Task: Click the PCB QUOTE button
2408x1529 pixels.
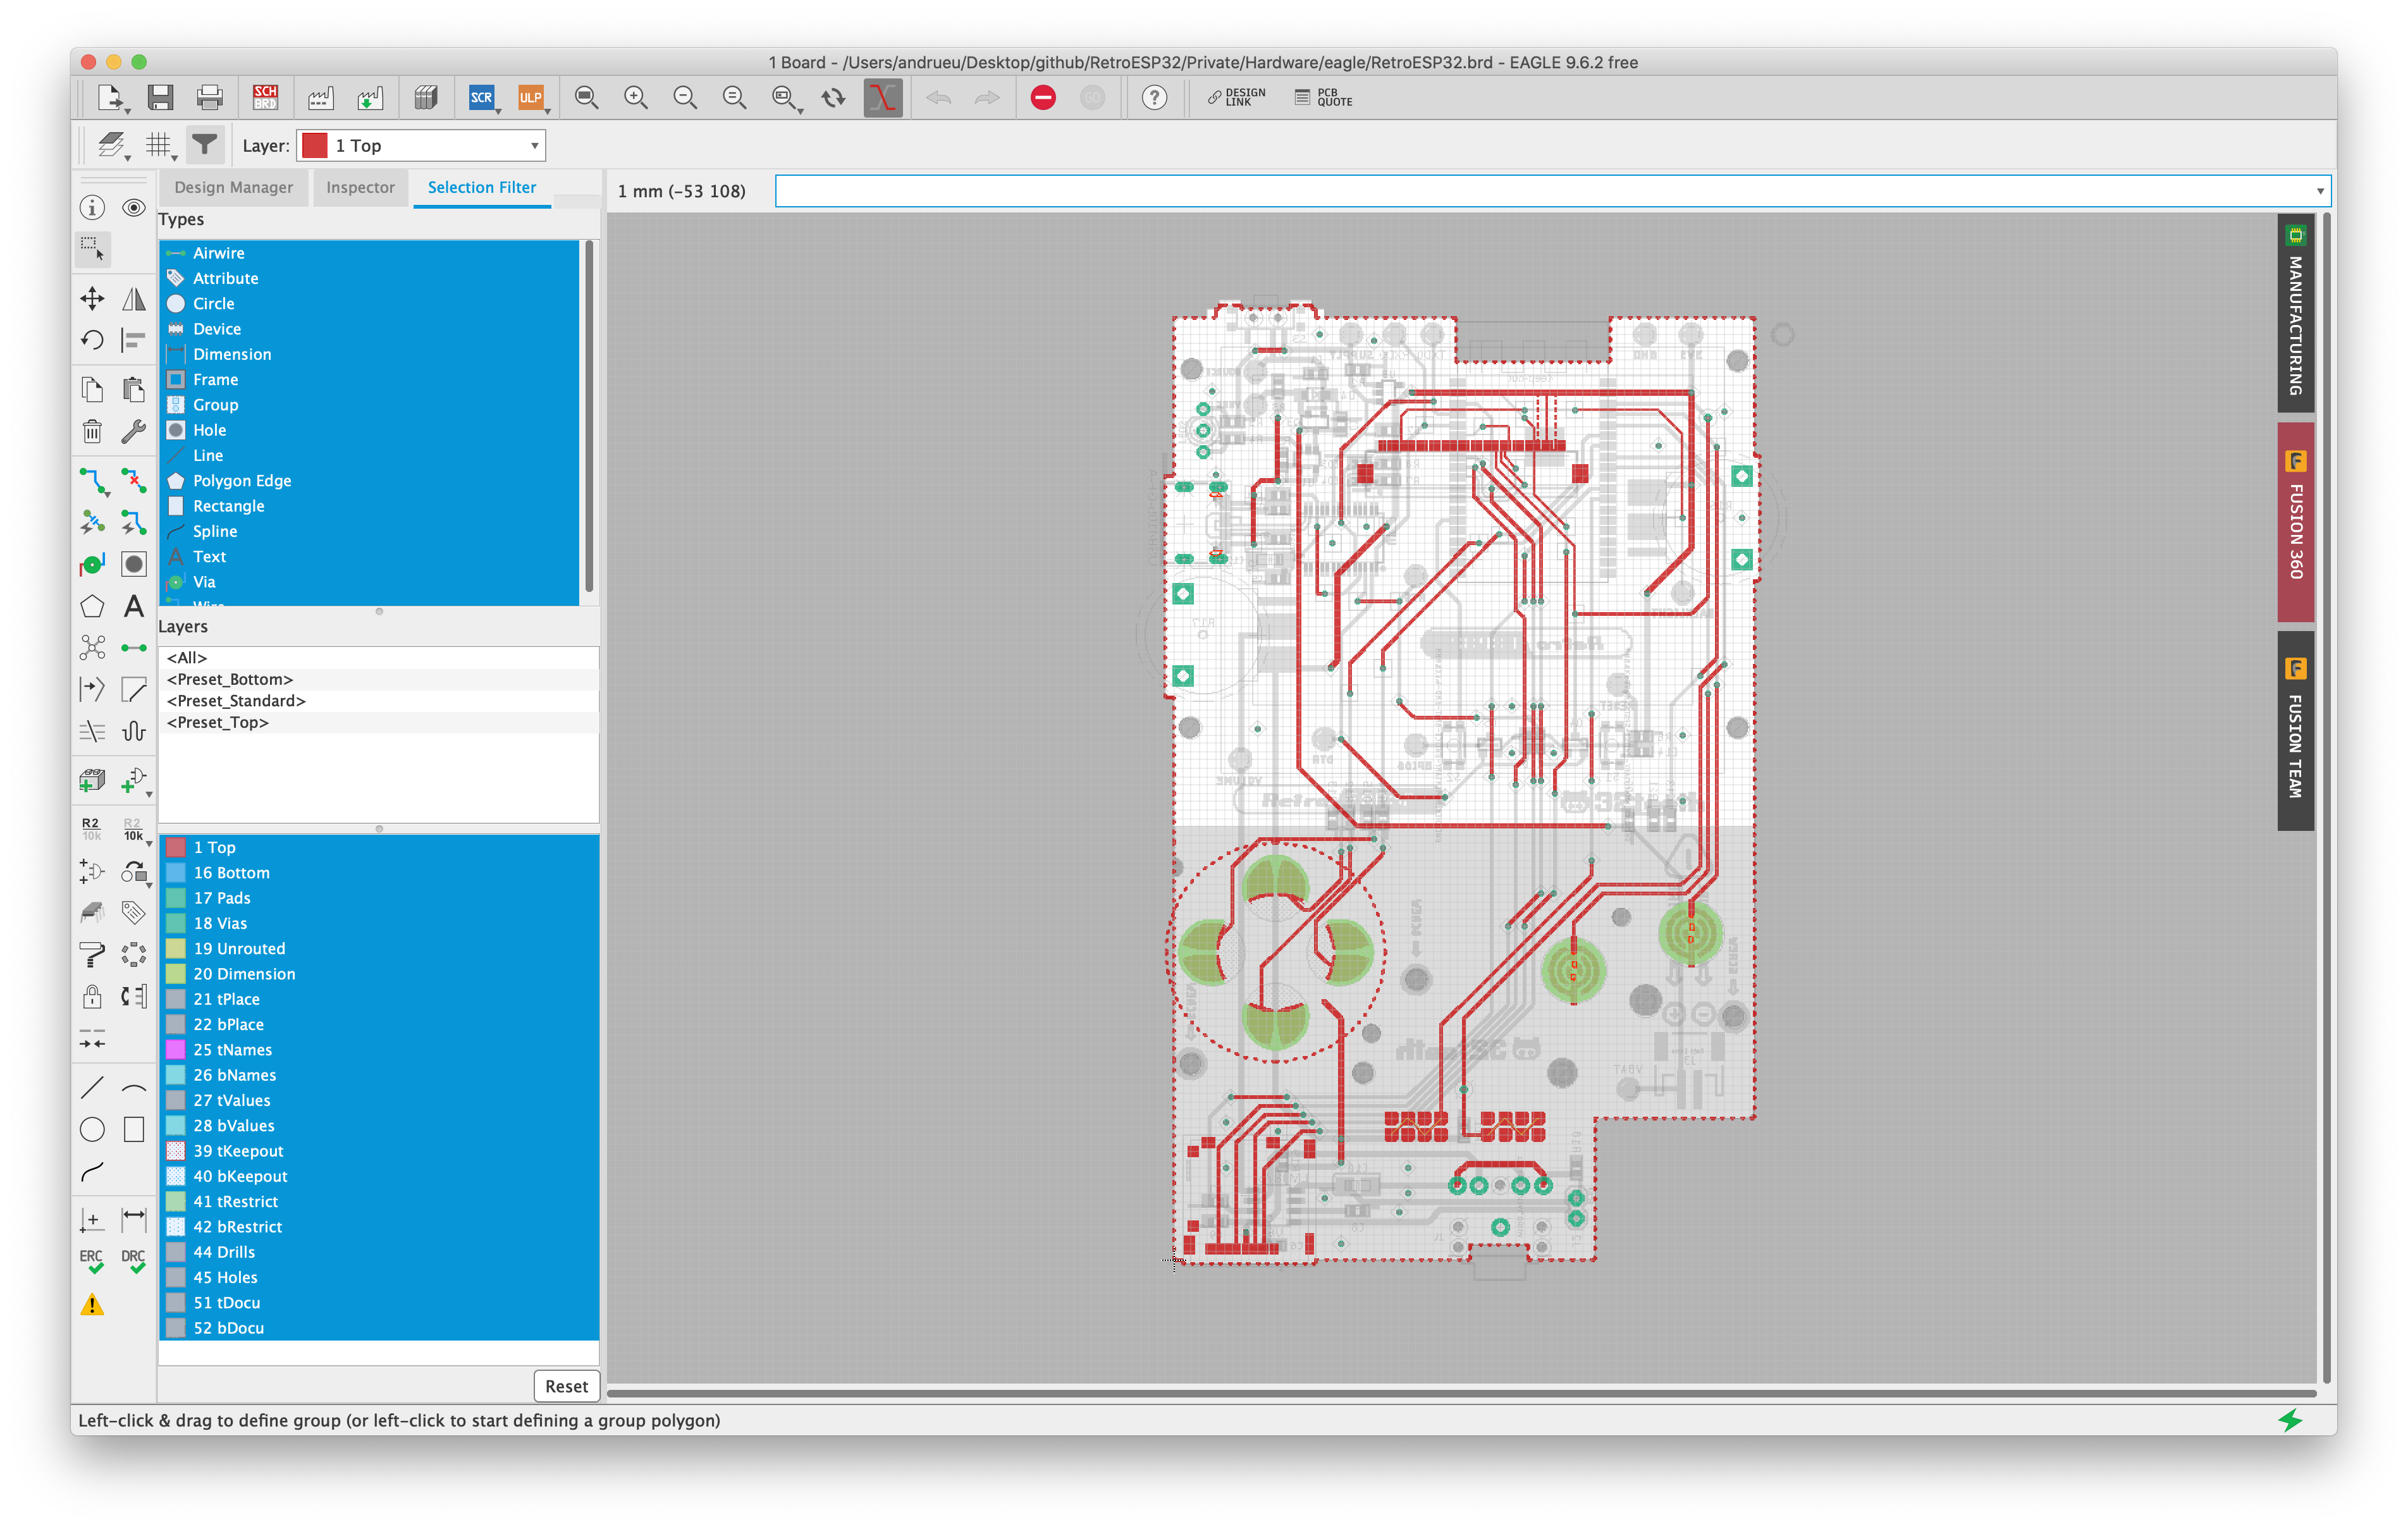Action: (x=1324, y=97)
